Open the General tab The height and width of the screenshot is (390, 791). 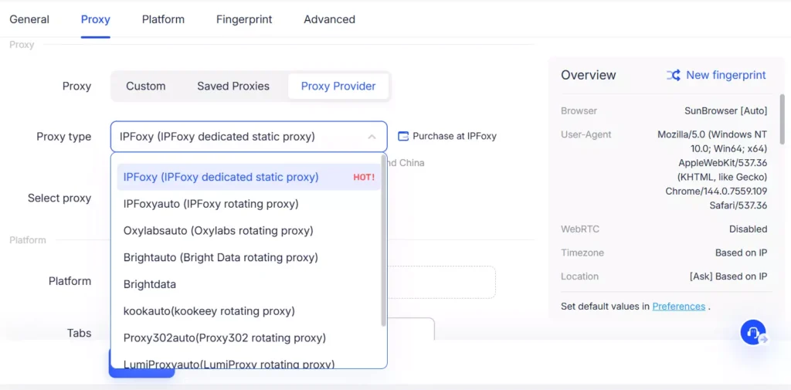point(29,19)
